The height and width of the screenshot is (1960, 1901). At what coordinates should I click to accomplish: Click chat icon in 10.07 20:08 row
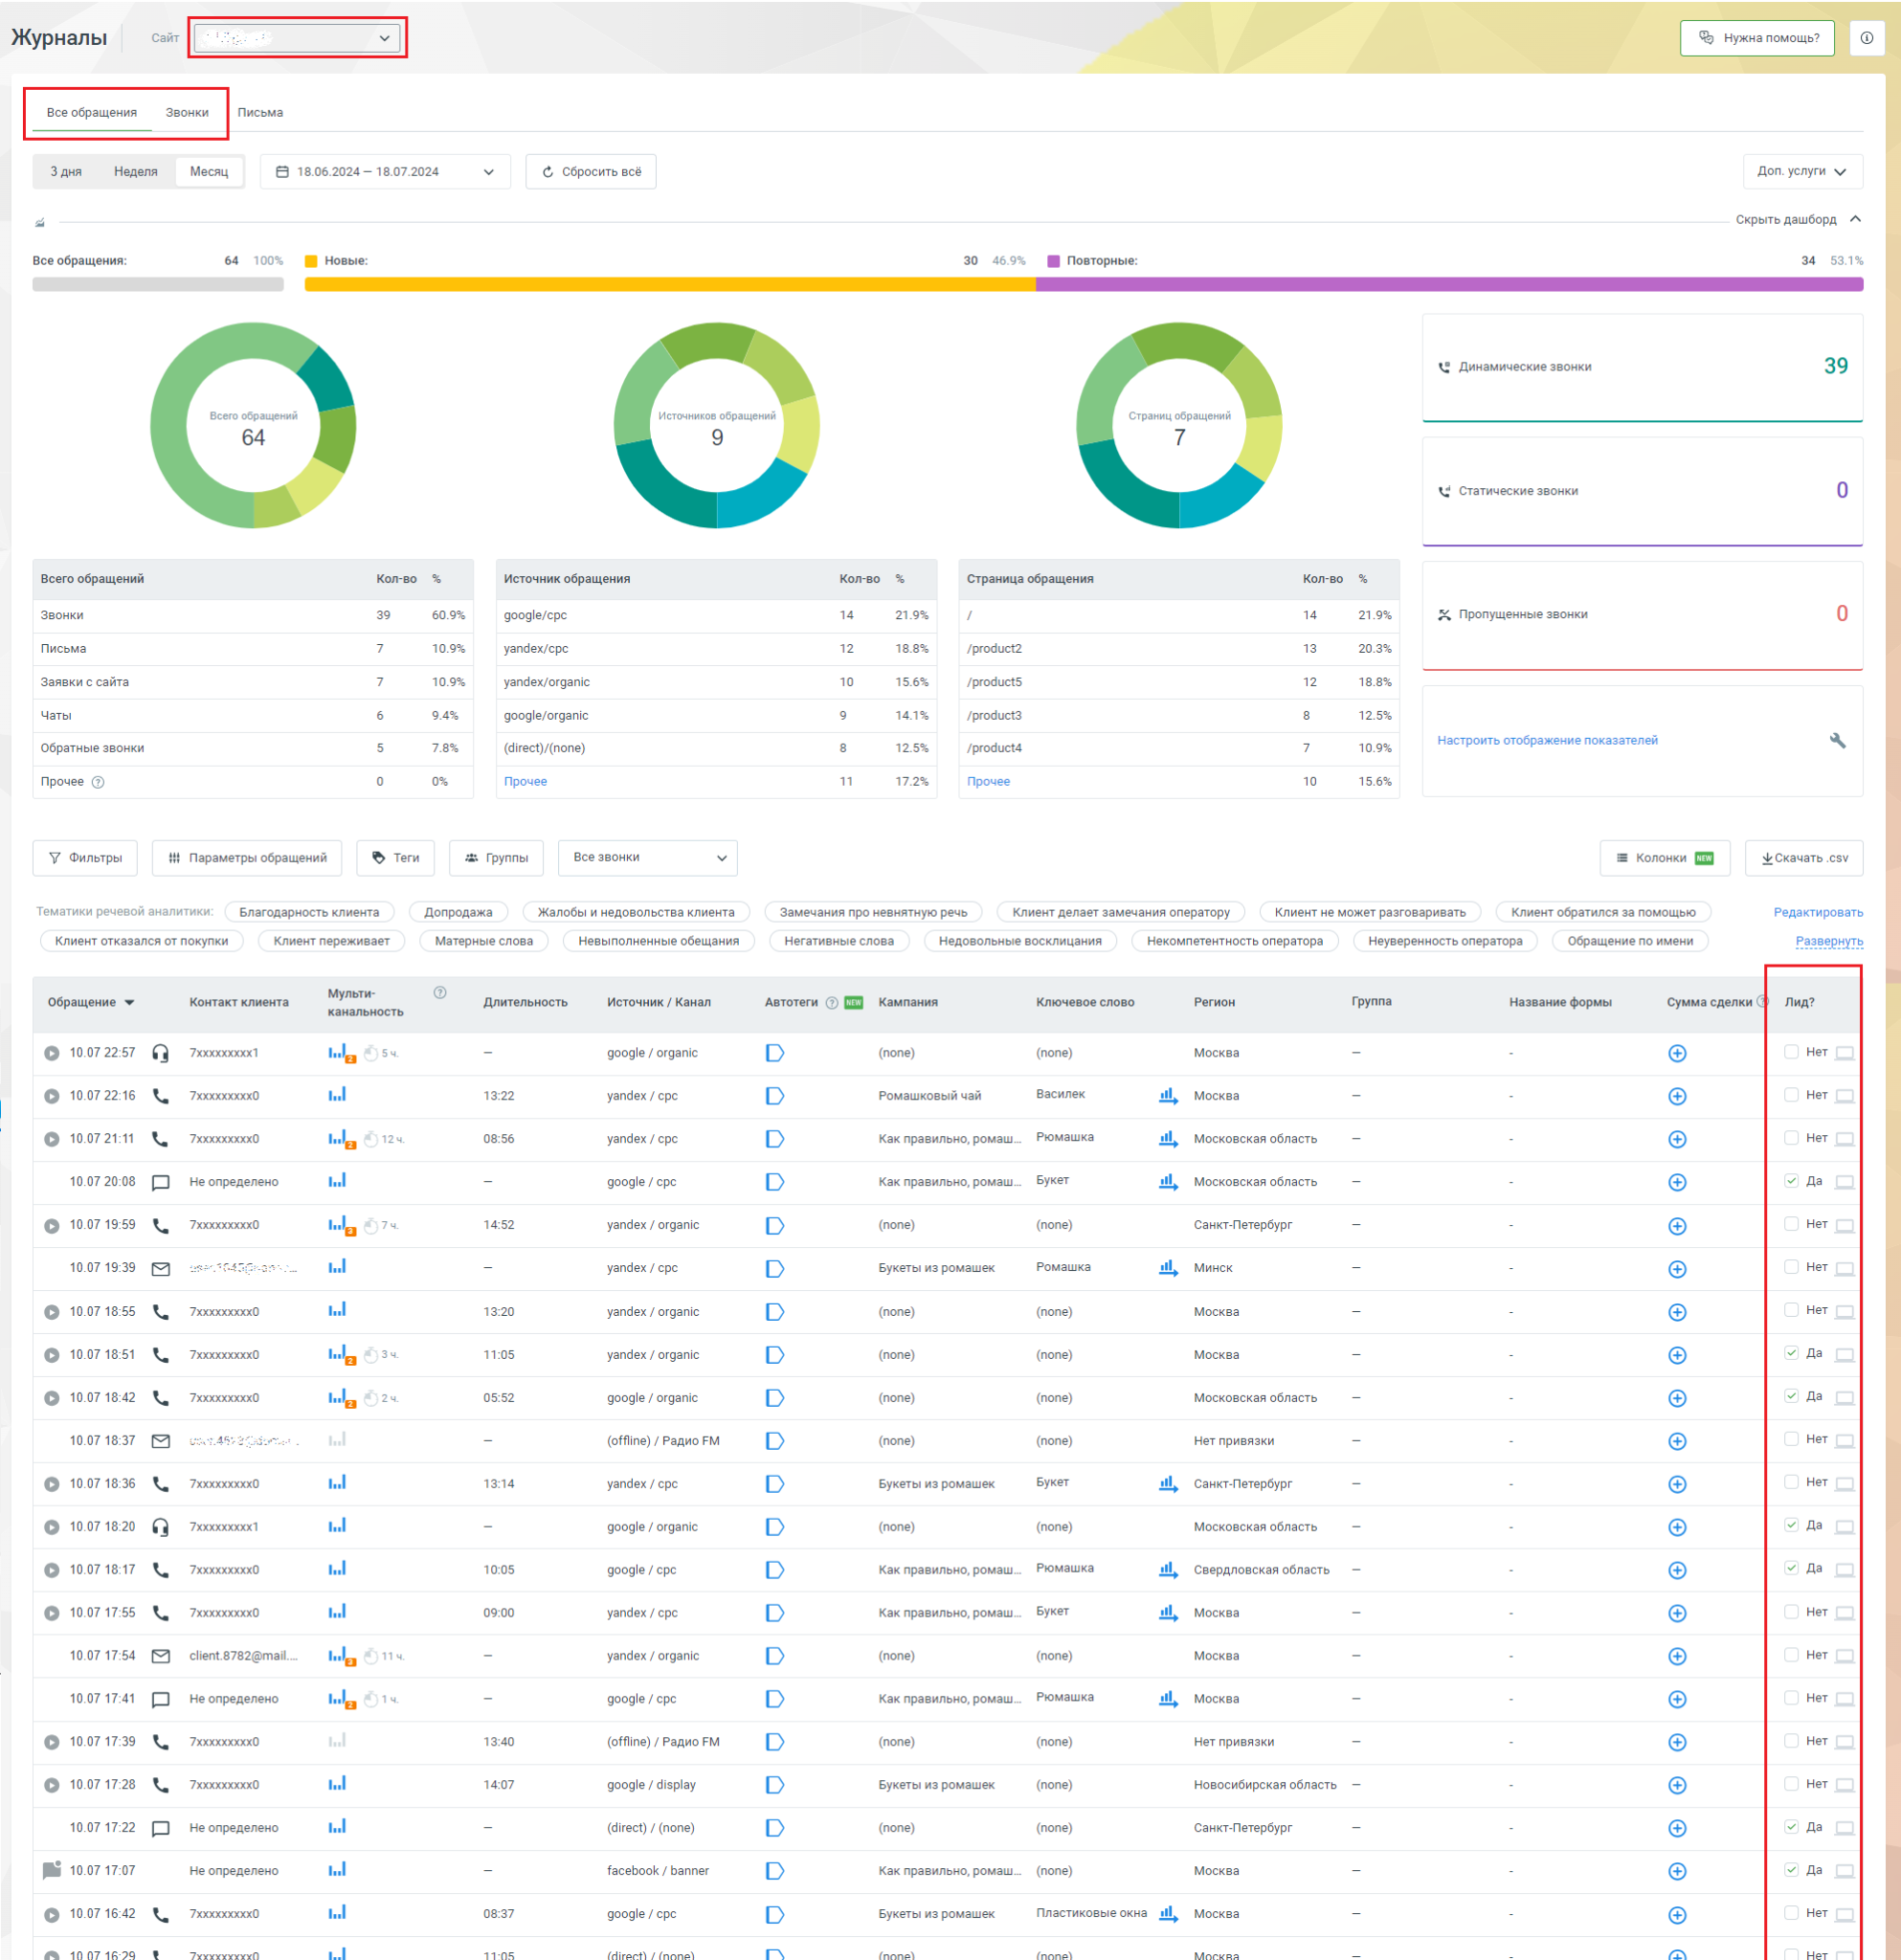tap(160, 1182)
